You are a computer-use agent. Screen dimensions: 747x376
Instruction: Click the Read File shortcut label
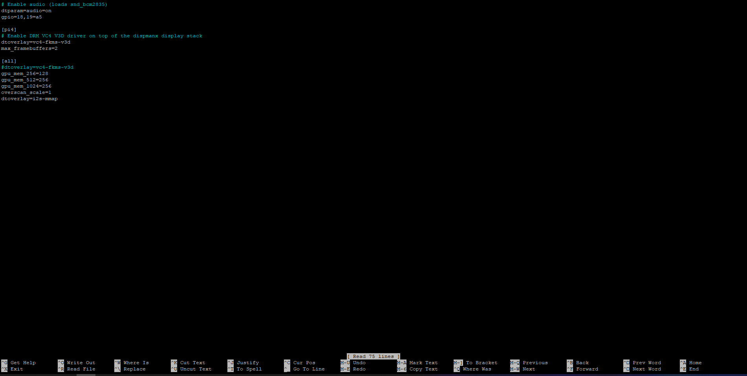pos(81,369)
